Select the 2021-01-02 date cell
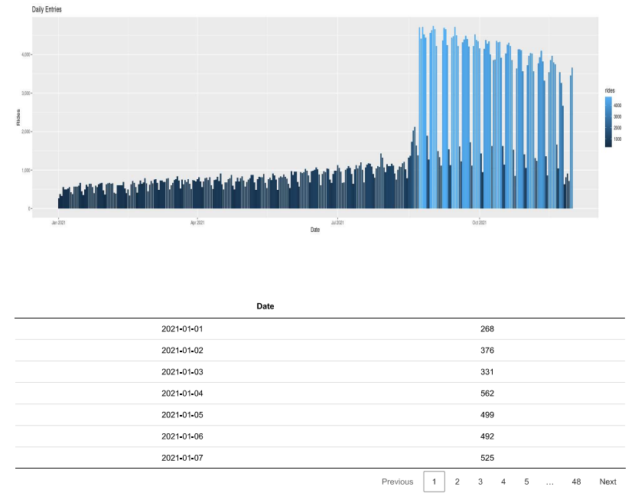 coord(182,351)
